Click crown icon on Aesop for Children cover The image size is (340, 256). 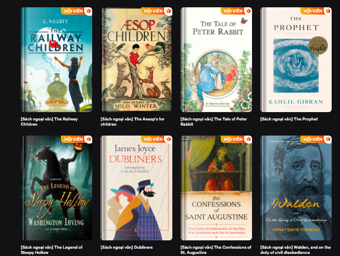point(169,11)
